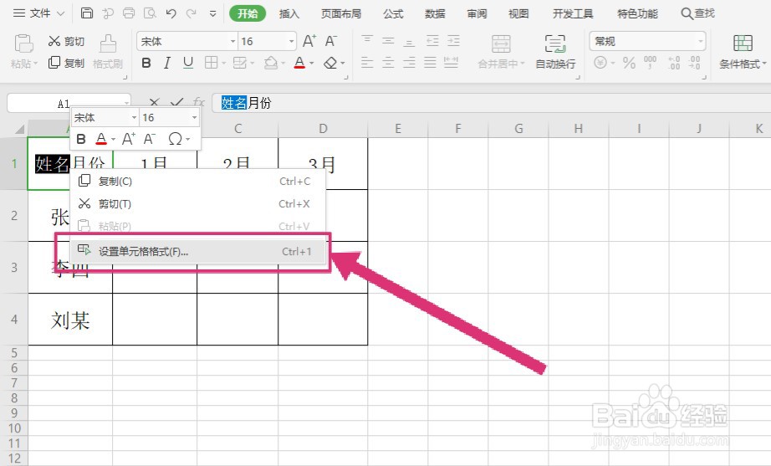
Task: Click the 查找 search button
Action: coord(697,13)
